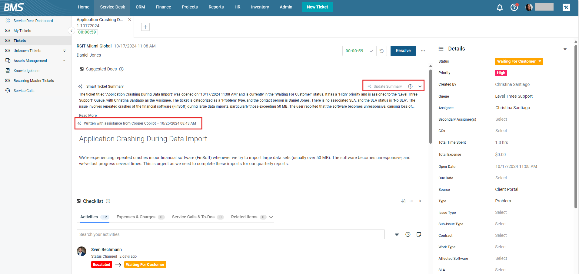Click the timer checkmark icon
579x274 pixels.
pos(371,51)
